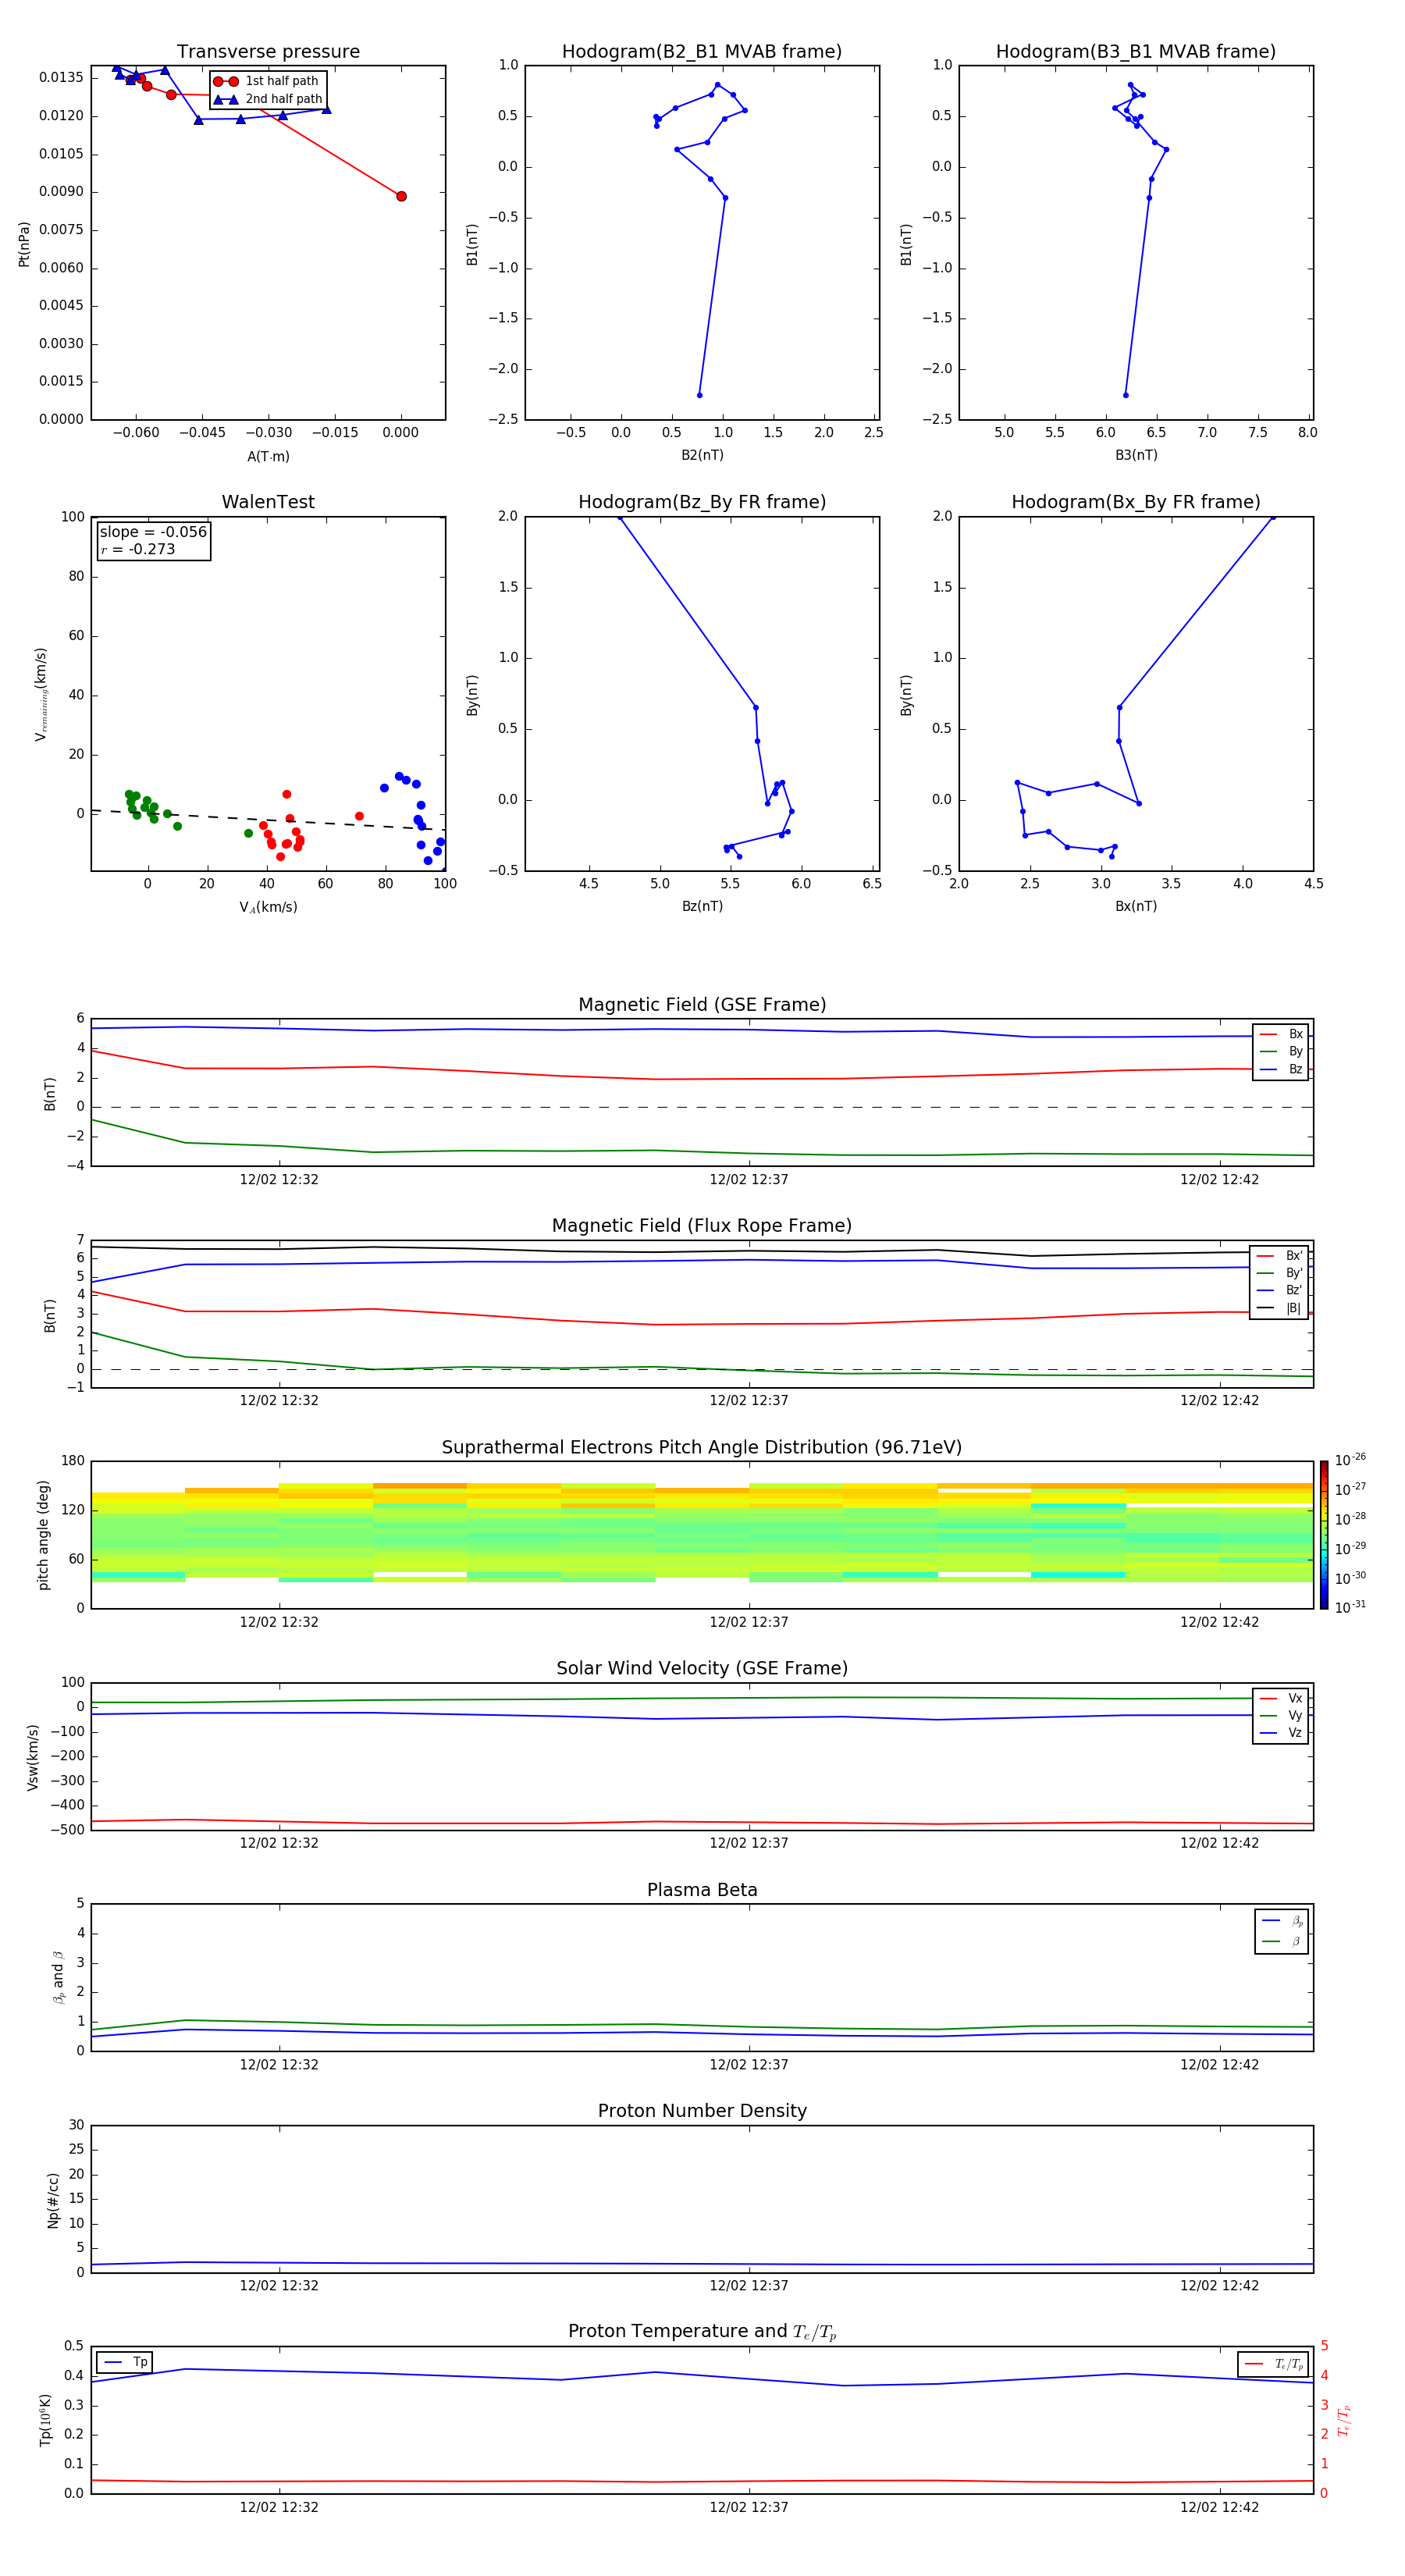Viewport: 1405px width, 2576px height.
Task: Click the 'Transverse pressure' plot title
Action: click(268, 52)
